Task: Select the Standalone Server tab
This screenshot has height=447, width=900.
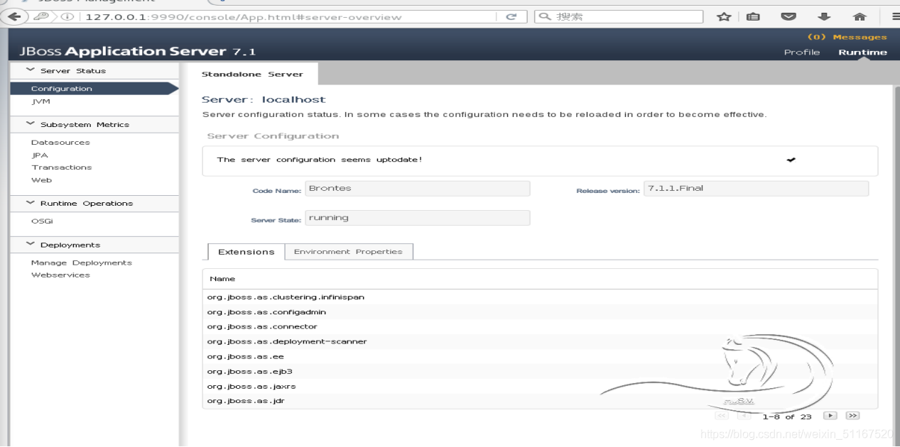Action: (251, 74)
